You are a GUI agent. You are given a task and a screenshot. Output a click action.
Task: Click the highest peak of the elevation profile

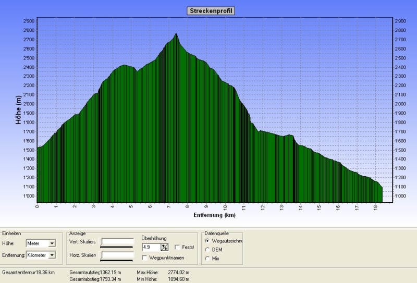(176, 34)
